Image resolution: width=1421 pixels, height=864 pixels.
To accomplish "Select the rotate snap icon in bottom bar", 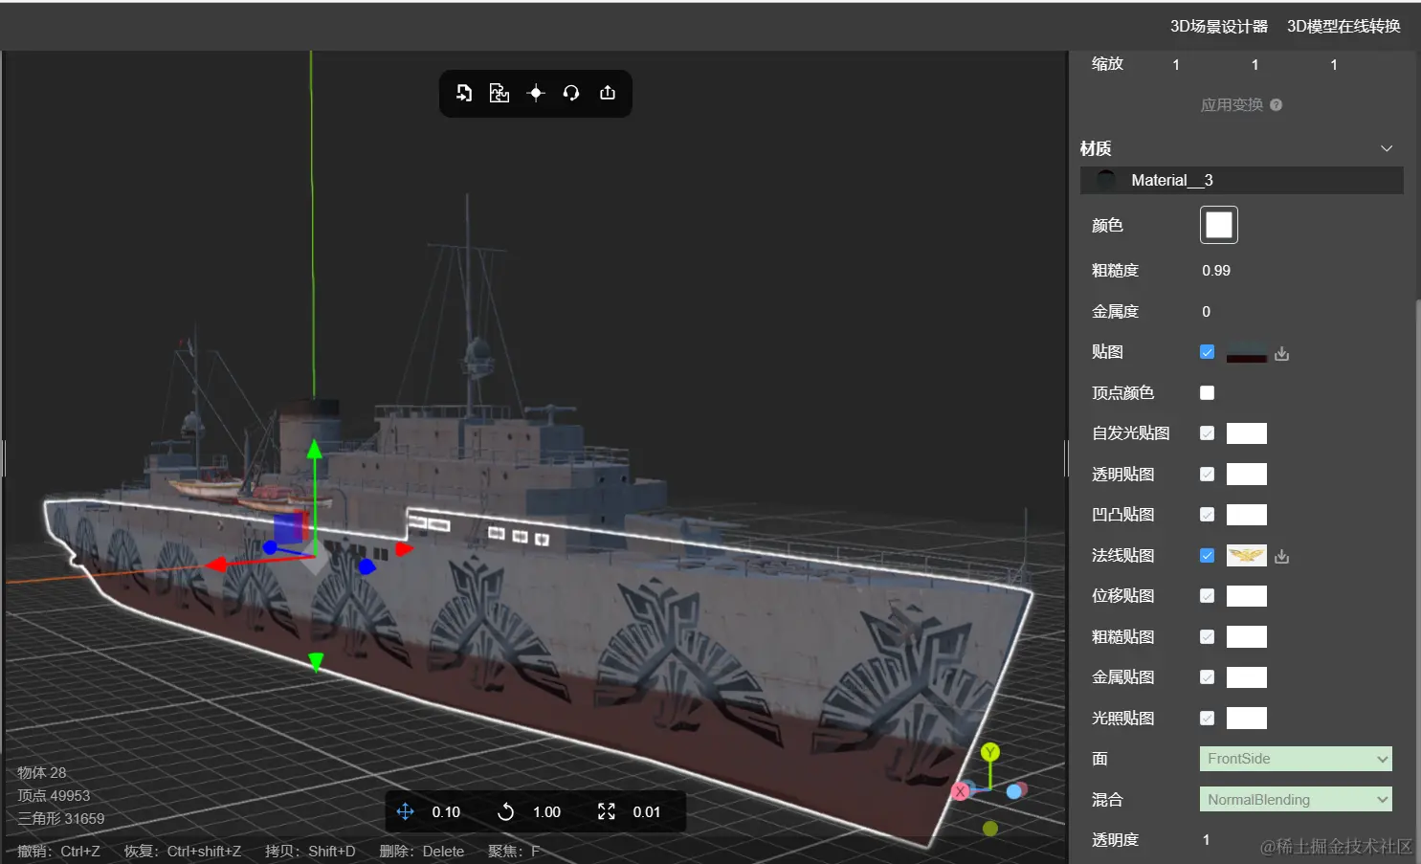I will (506, 811).
